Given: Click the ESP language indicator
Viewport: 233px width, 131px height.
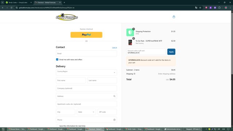Looking at the screenshot, I should tap(219, 129).
